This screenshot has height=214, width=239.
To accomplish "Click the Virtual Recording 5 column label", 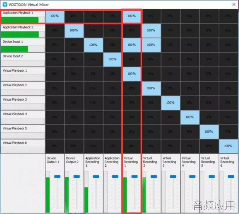I will 208,162.
